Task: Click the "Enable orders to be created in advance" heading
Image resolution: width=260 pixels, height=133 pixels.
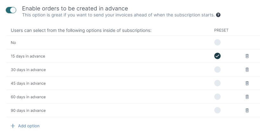Action: [75, 9]
